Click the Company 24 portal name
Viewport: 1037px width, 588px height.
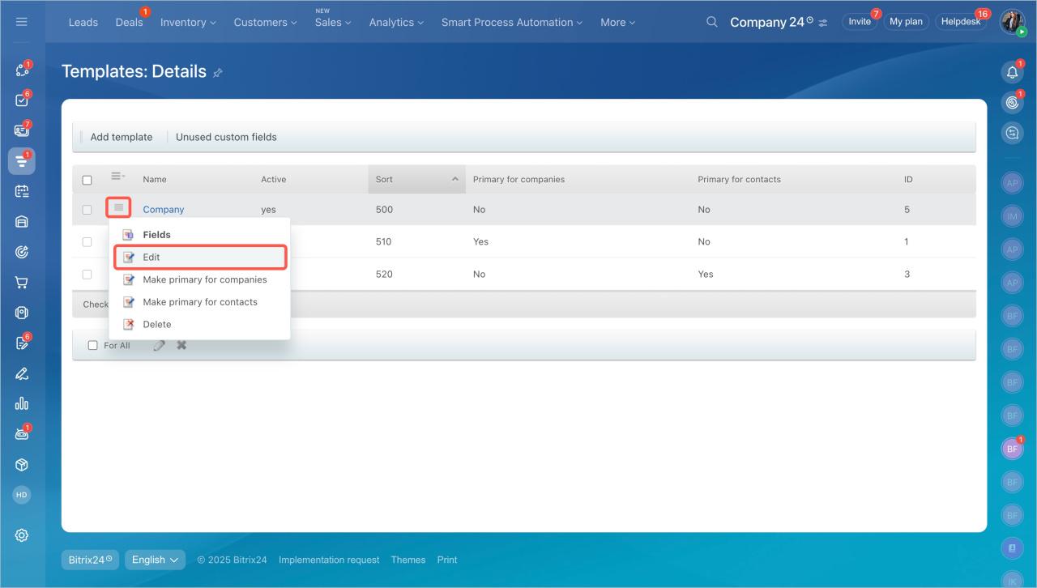(x=767, y=22)
